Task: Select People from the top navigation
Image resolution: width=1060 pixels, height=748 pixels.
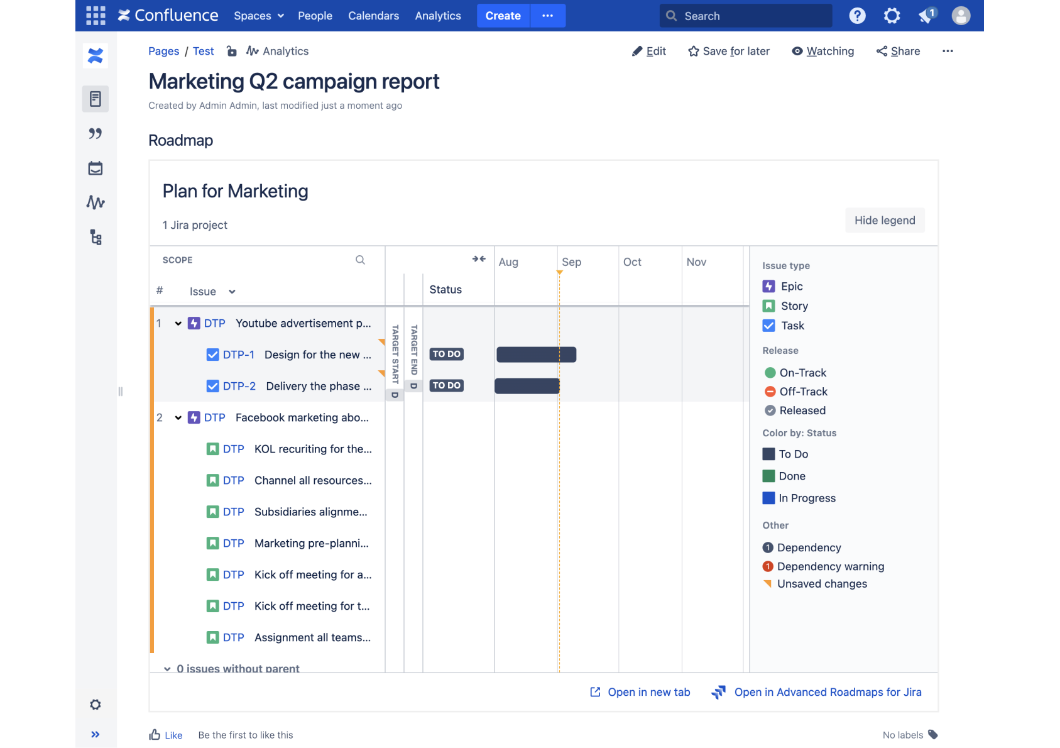Action: (x=315, y=15)
